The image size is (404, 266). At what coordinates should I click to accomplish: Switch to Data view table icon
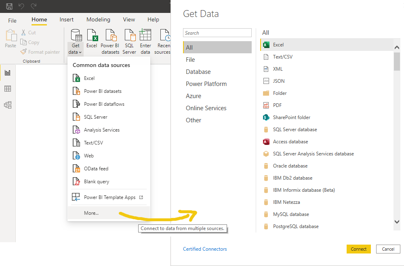[8, 89]
